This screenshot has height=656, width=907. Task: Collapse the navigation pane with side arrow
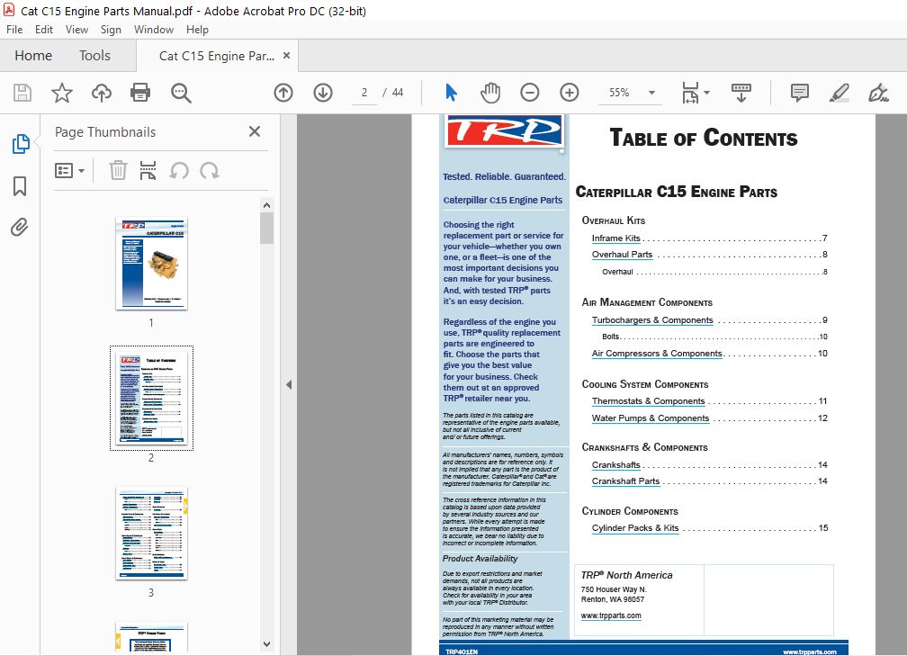tap(289, 385)
